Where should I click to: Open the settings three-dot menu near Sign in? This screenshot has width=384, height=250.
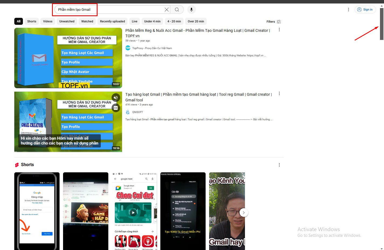348,9
